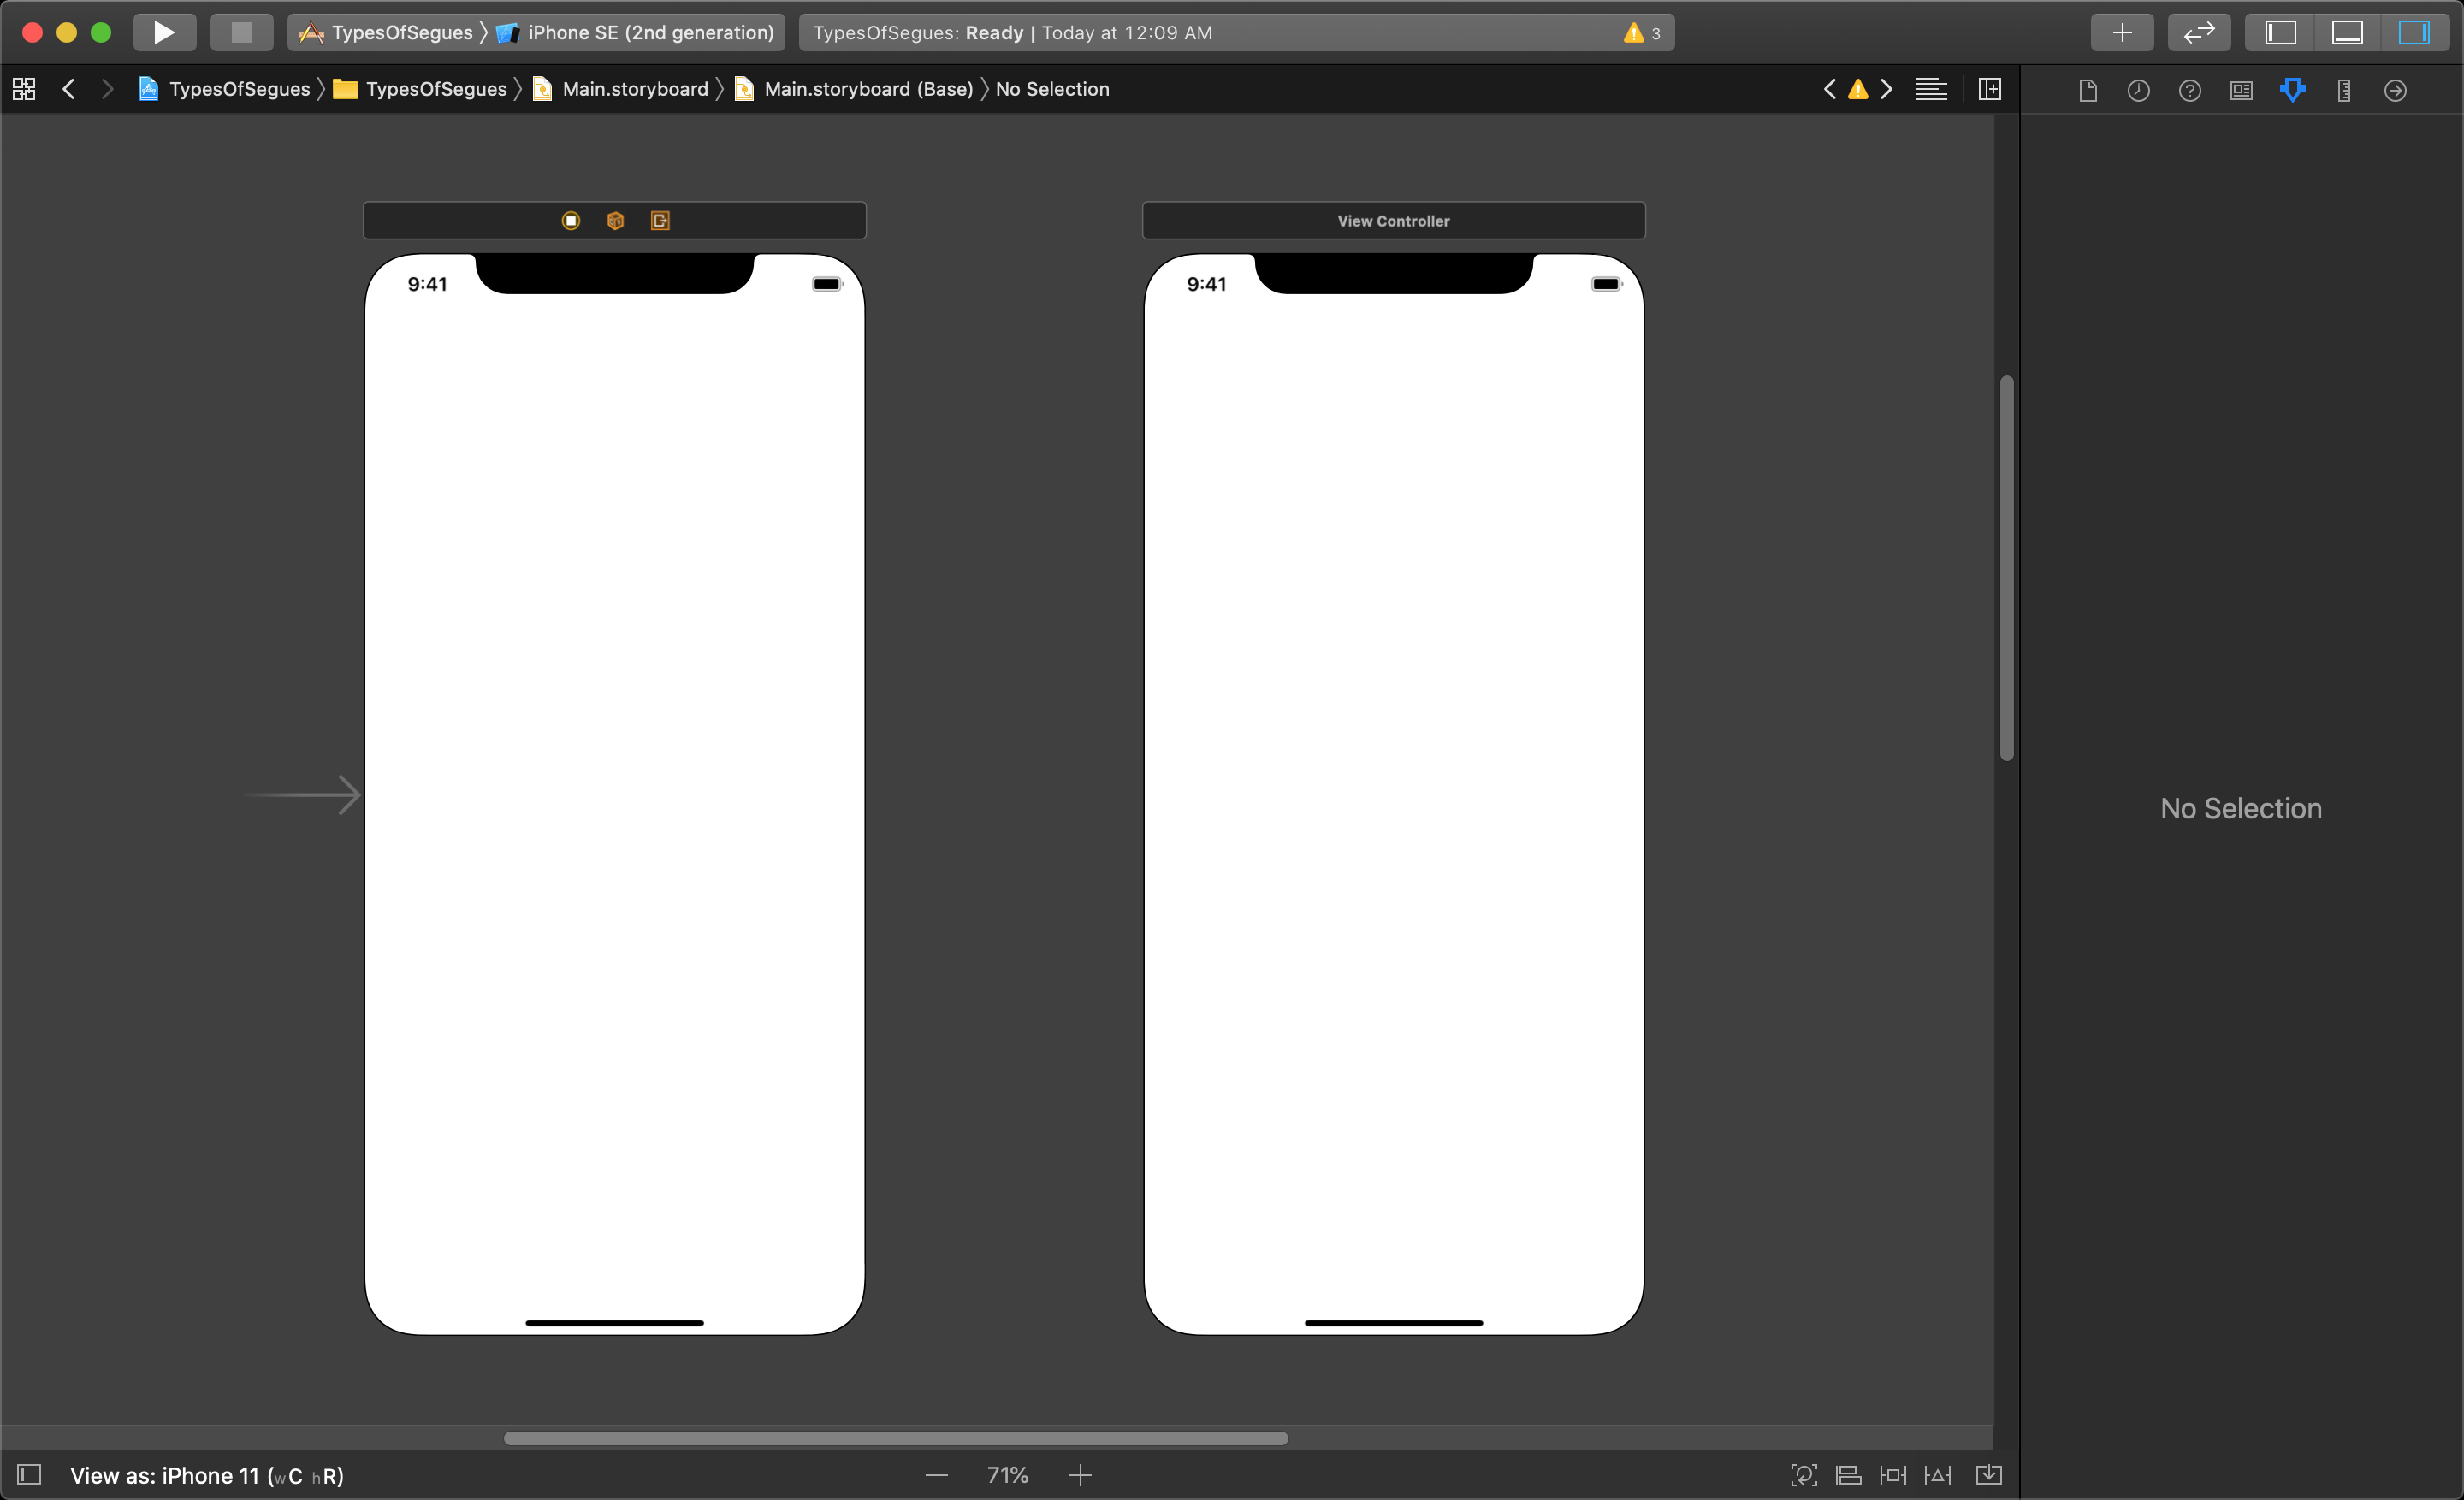Go forward in editor history

[x=107, y=89]
